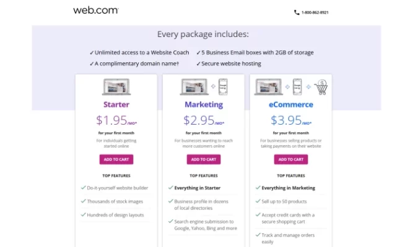Click the Everything in Starter feature
Viewport: 413px width, 247px height.
click(x=198, y=188)
